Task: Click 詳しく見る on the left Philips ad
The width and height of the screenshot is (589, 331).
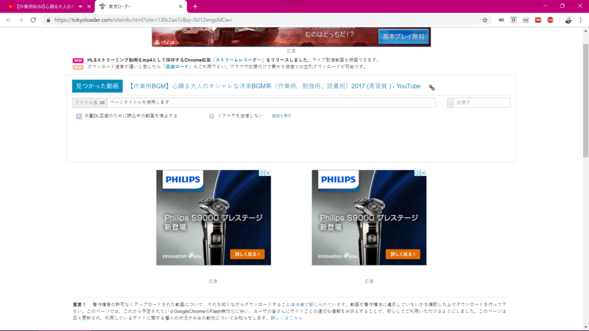Action: 246,254
